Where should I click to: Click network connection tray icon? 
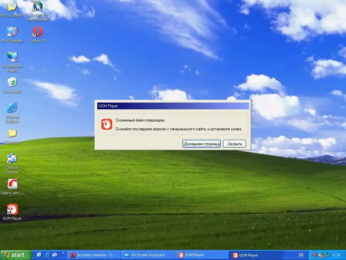pos(321,255)
